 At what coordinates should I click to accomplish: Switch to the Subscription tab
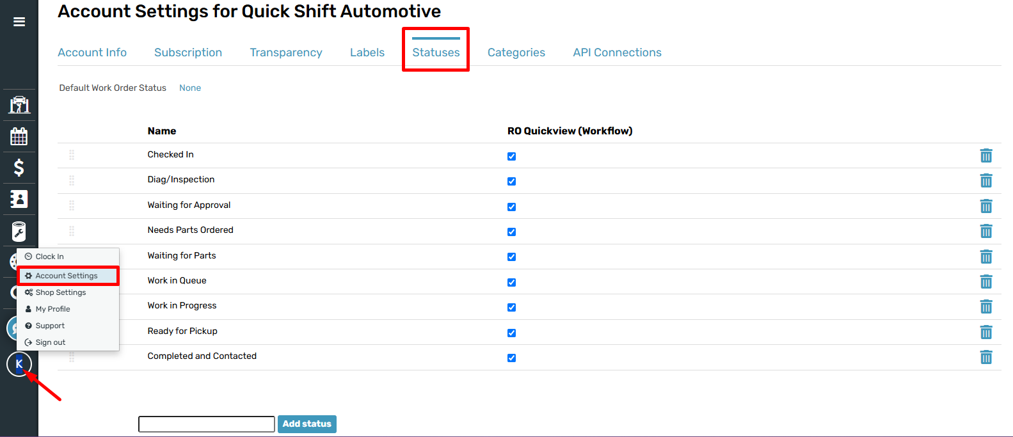point(188,52)
